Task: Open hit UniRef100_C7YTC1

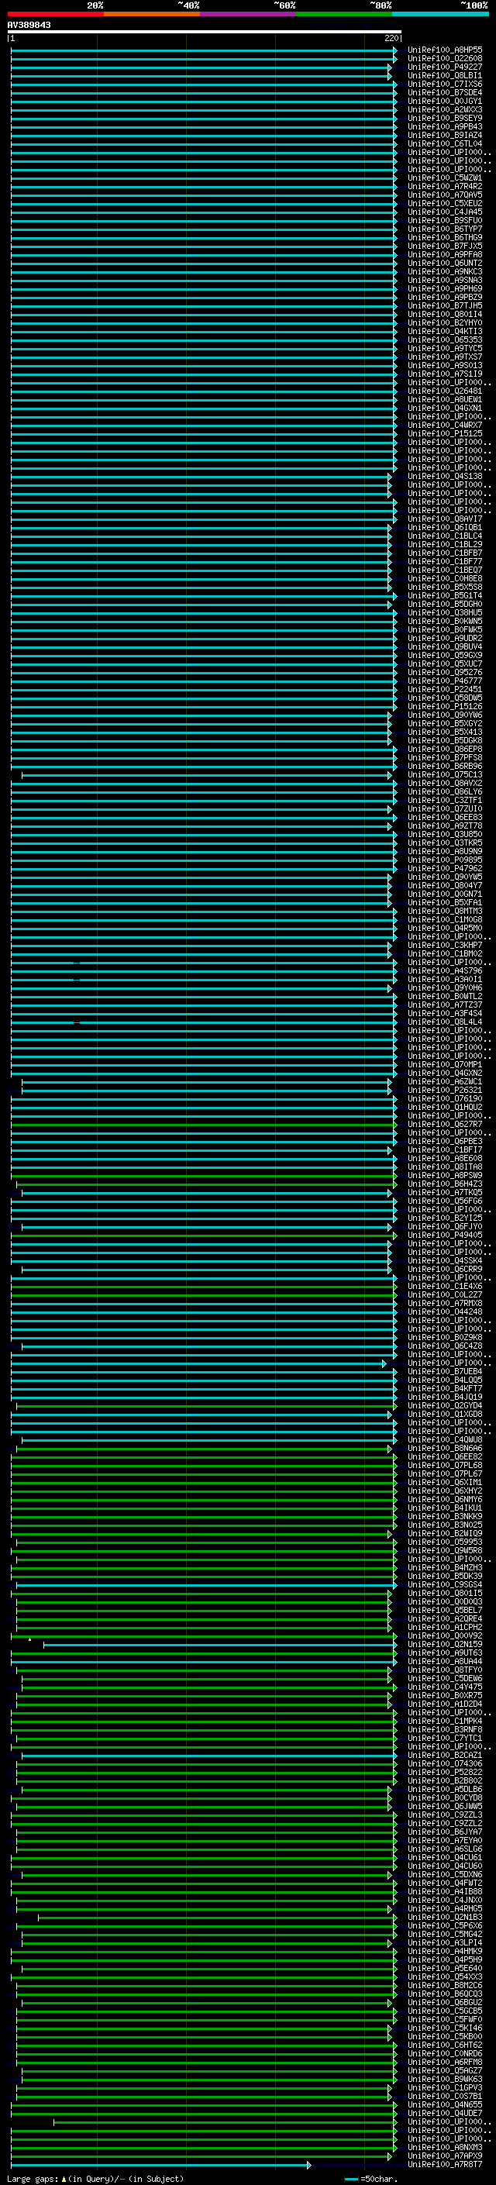Action: [x=444, y=1738]
